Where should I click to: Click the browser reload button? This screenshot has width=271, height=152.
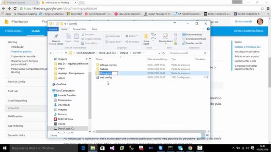pyautogui.click(x=15, y=8)
